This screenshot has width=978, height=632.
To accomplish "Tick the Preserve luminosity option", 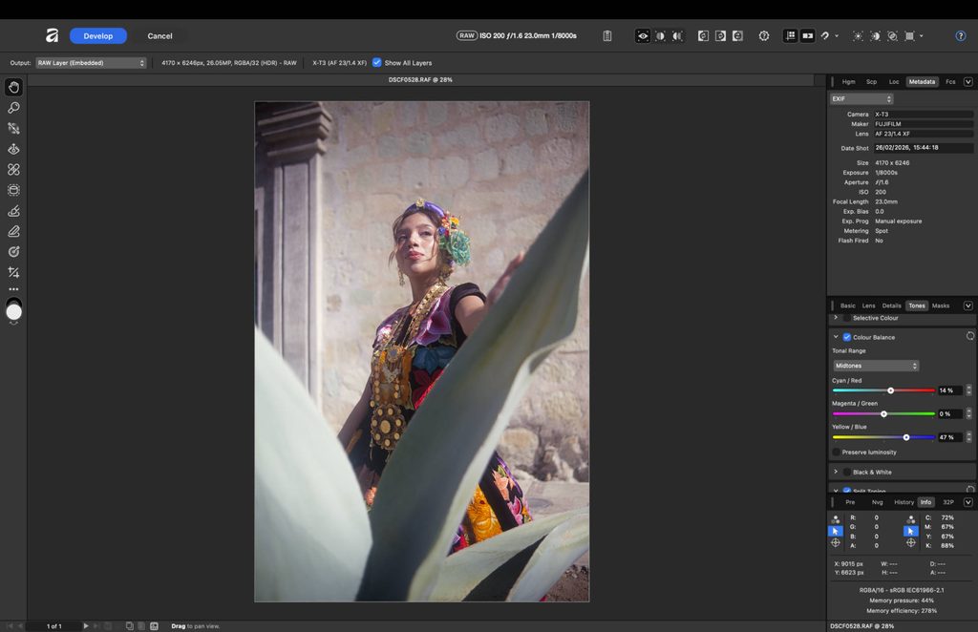I will coord(836,452).
